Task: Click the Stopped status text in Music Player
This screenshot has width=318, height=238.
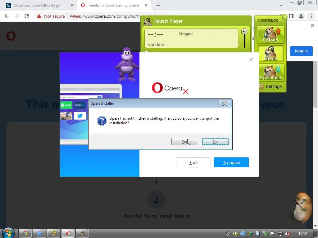Action: click(186, 34)
